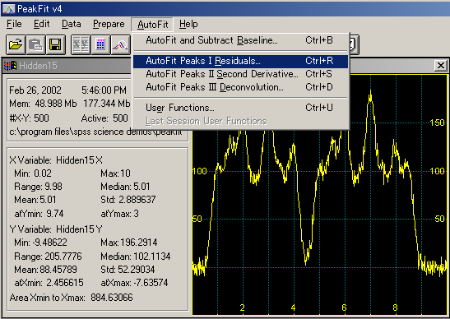
Task: Click the Hidden15 window title icon
Action: pyautogui.click(x=11, y=66)
